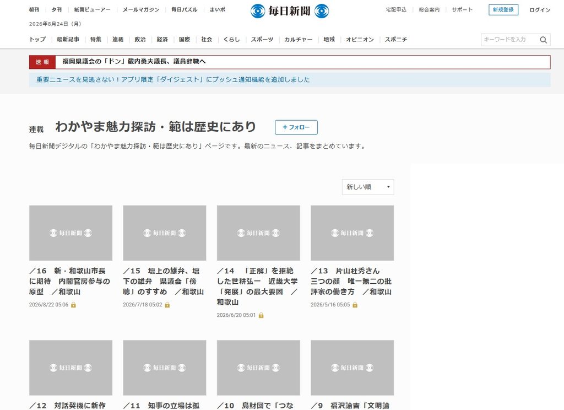Open headline ／10 島財団で「つな

pos(256,406)
